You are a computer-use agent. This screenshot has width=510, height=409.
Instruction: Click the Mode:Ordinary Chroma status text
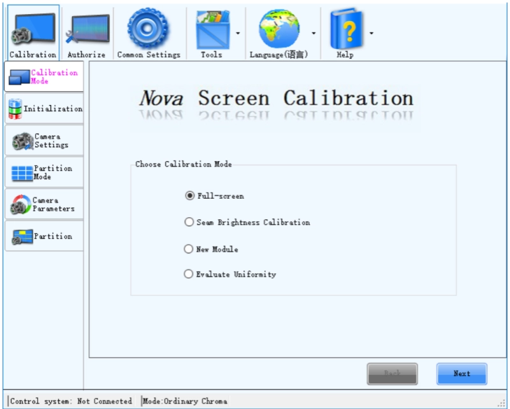click(x=185, y=401)
